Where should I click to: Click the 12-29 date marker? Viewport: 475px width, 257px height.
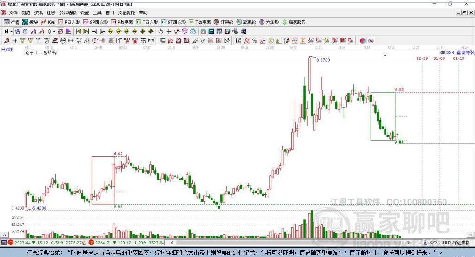pyautogui.click(x=422, y=58)
